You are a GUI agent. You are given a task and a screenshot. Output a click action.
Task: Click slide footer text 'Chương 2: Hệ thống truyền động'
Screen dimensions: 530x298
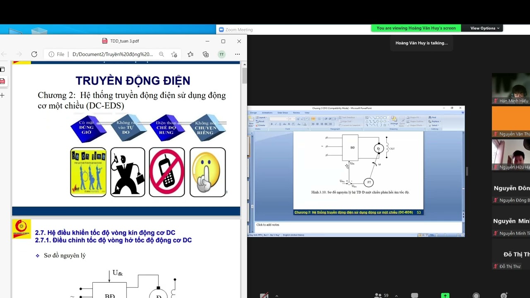[353, 212]
